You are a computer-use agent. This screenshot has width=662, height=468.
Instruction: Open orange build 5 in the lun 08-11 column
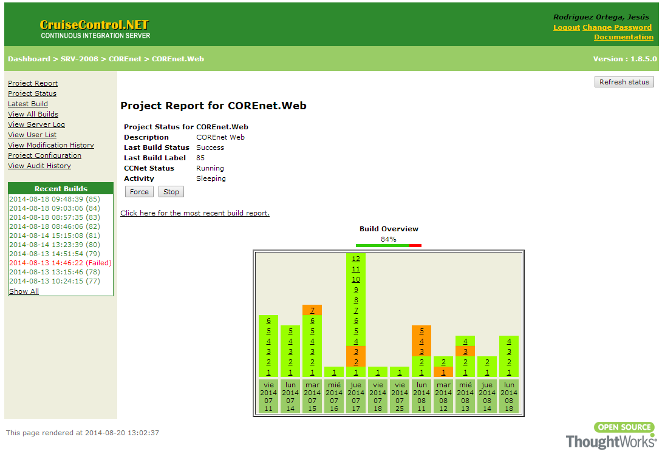421,331
